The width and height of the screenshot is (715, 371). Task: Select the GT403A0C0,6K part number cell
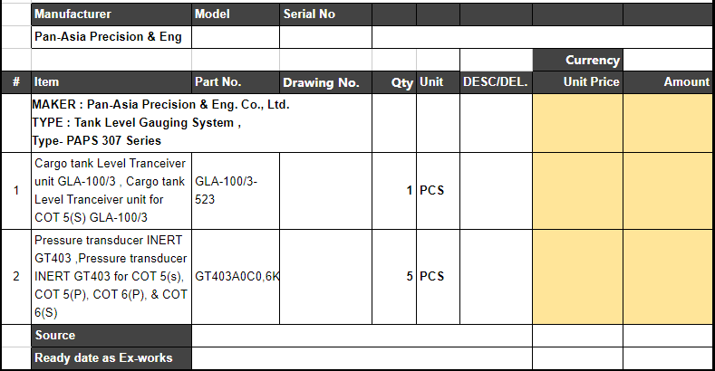pos(236,277)
